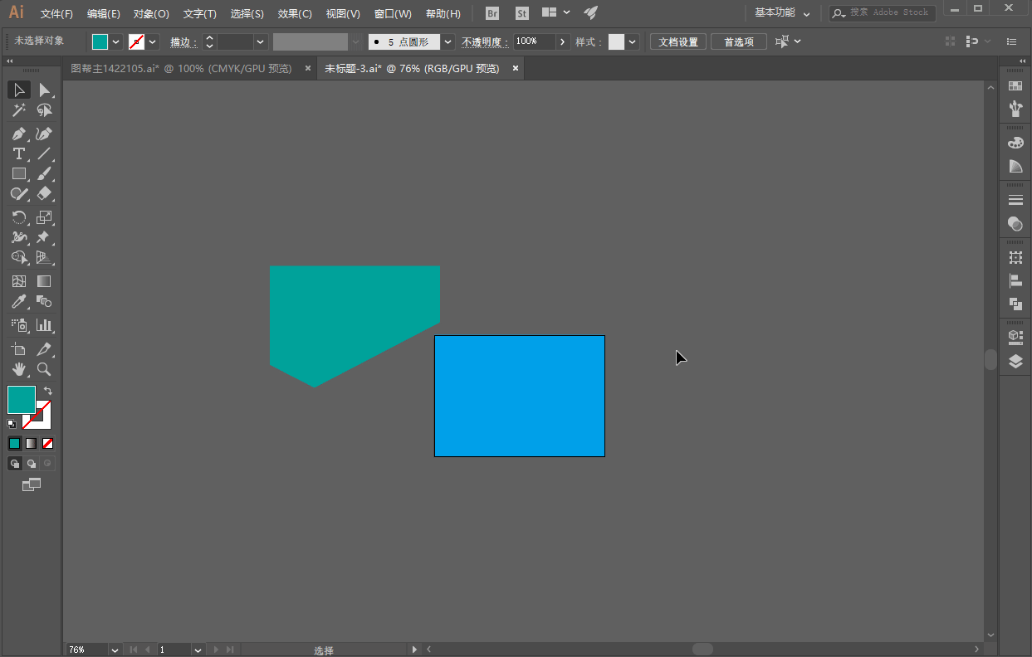
Task: Set paint mode to solid Color
Action: [x=14, y=444]
